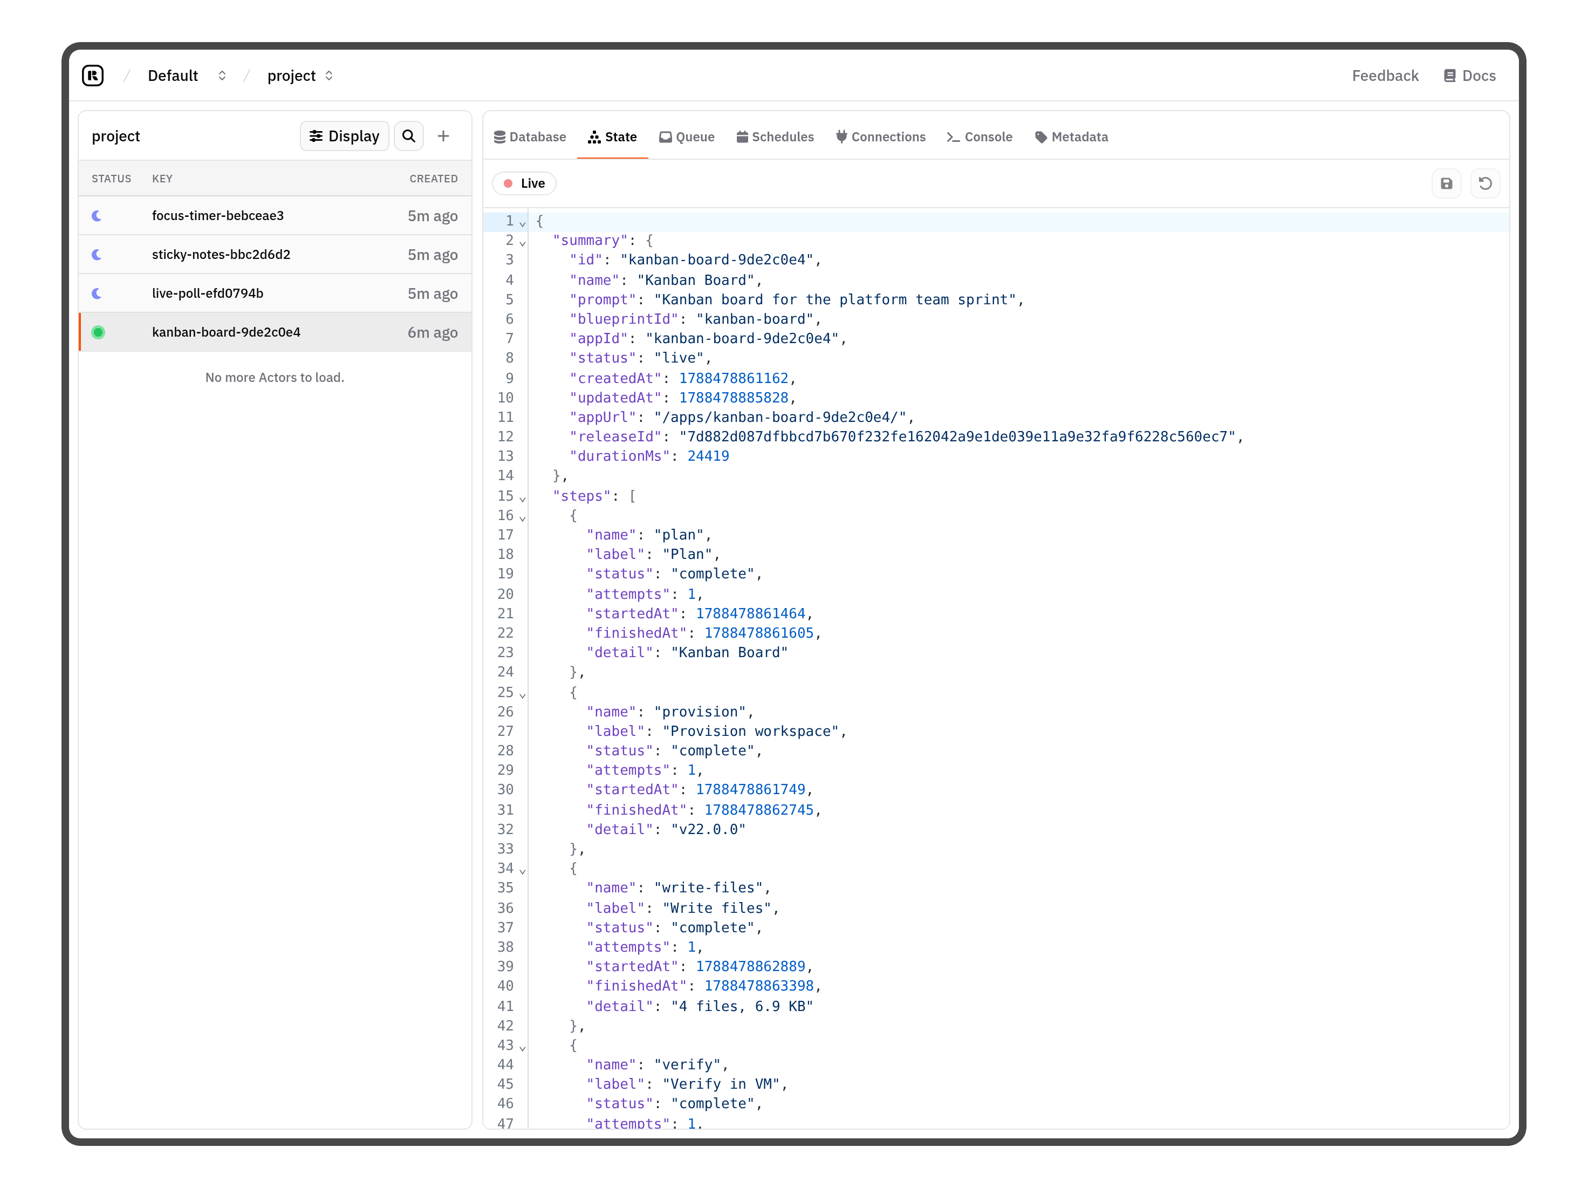Collapse the plan step at line 16
This screenshot has height=1188, width=1588.
(x=523, y=518)
